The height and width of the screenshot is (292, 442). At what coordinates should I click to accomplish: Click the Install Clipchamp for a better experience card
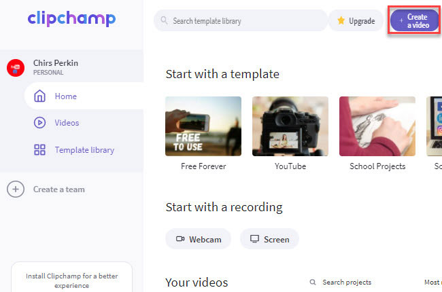point(71,277)
